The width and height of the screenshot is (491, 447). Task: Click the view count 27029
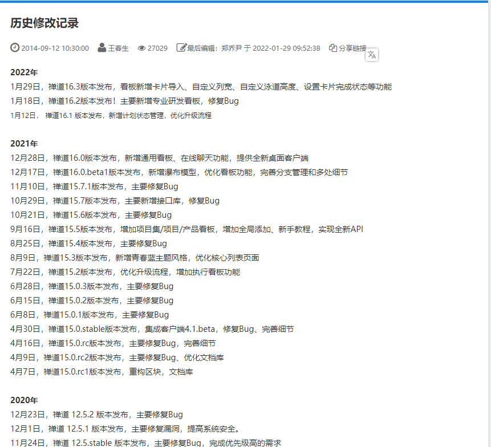click(x=157, y=48)
